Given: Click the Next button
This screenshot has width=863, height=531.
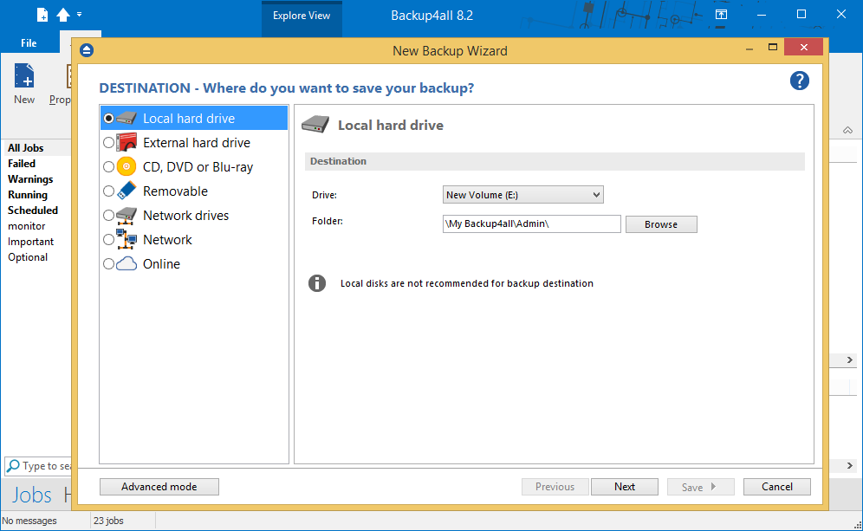Looking at the screenshot, I should [625, 487].
